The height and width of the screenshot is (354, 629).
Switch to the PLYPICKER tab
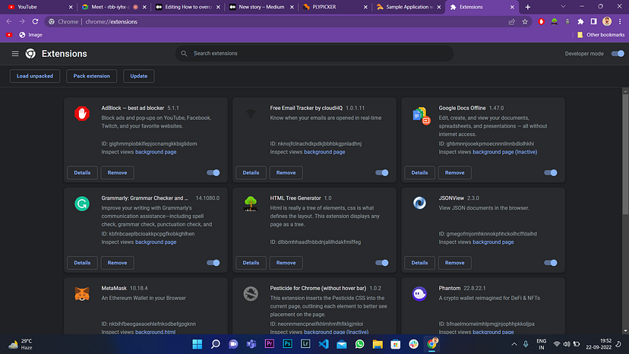coord(334,7)
